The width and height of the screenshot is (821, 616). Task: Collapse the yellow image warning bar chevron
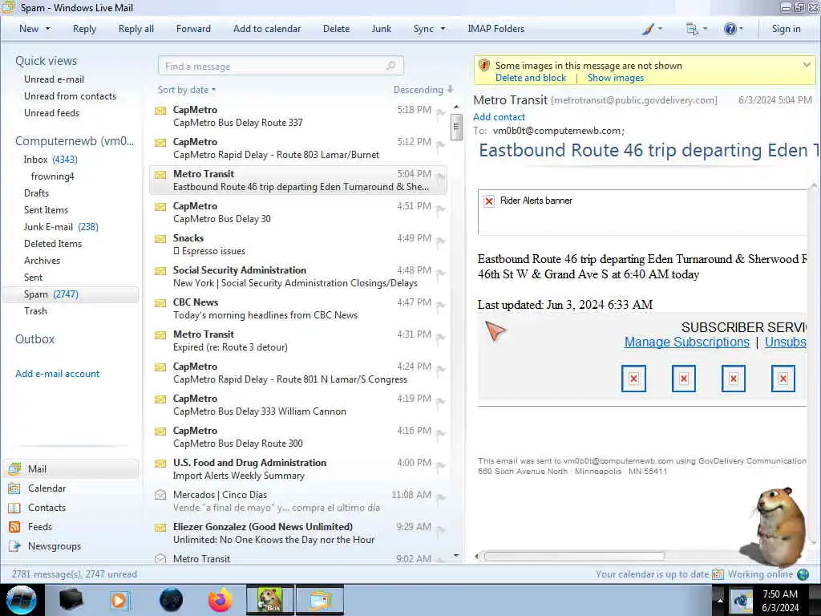pyautogui.click(x=807, y=65)
